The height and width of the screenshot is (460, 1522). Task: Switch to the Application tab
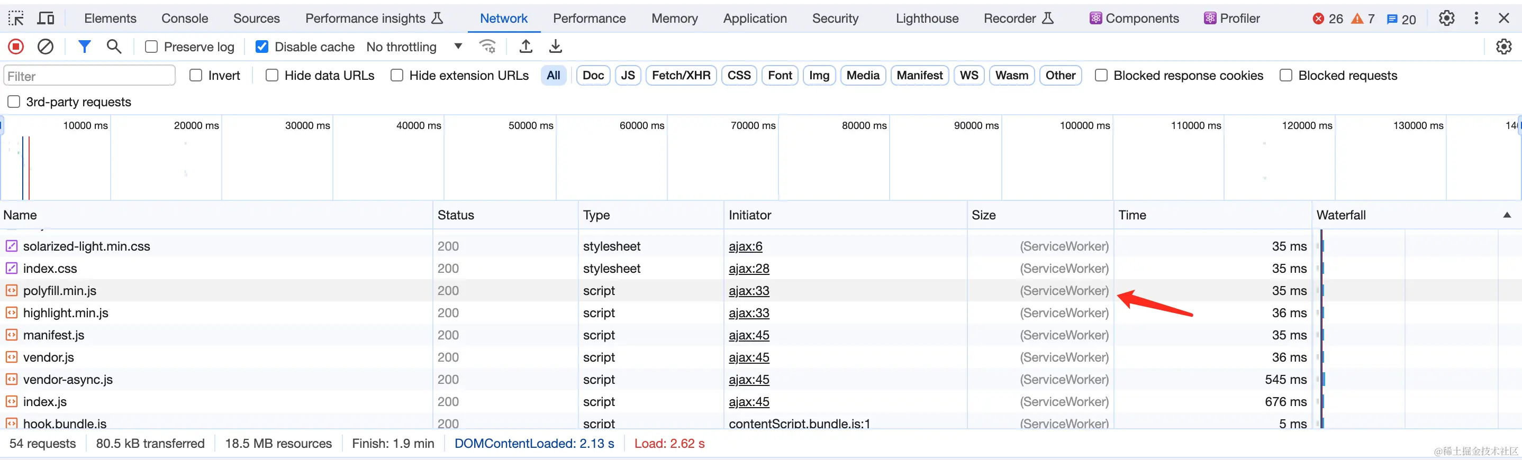(x=755, y=19)
